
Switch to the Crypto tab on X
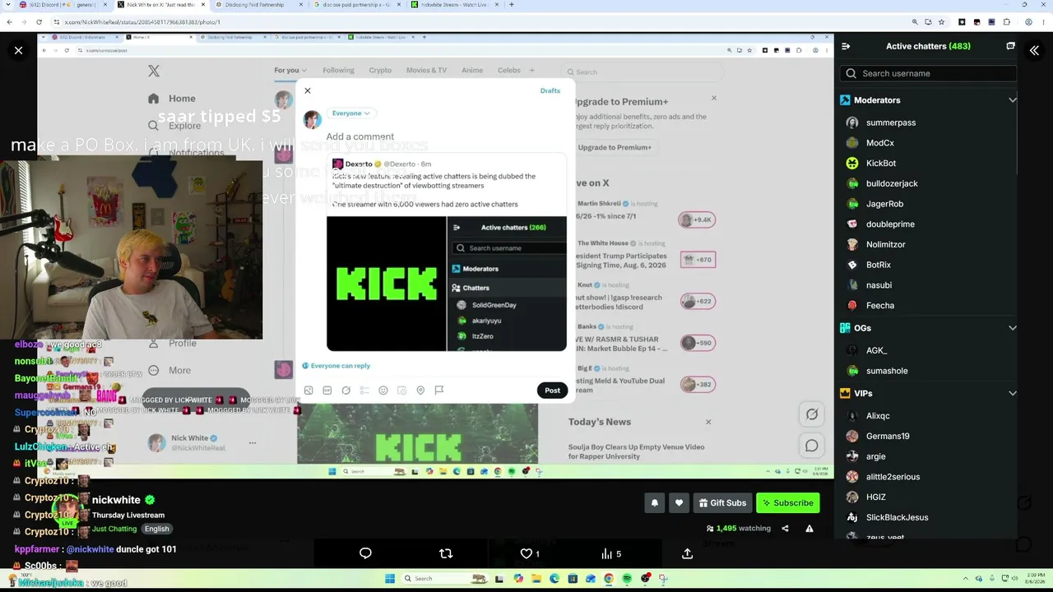[x=380, y=71]
